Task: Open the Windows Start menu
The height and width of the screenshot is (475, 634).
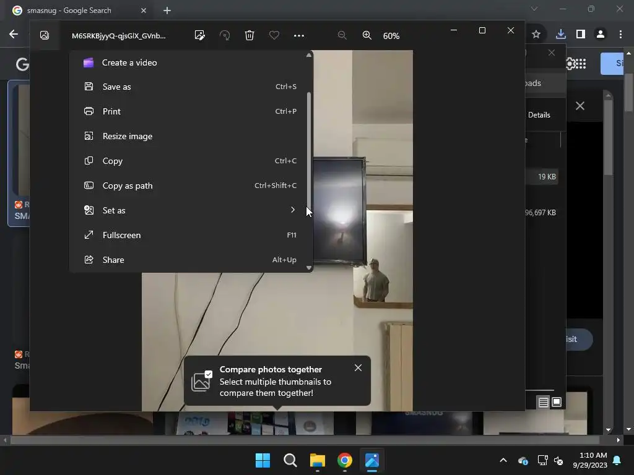Action: [x=263, y=460]
